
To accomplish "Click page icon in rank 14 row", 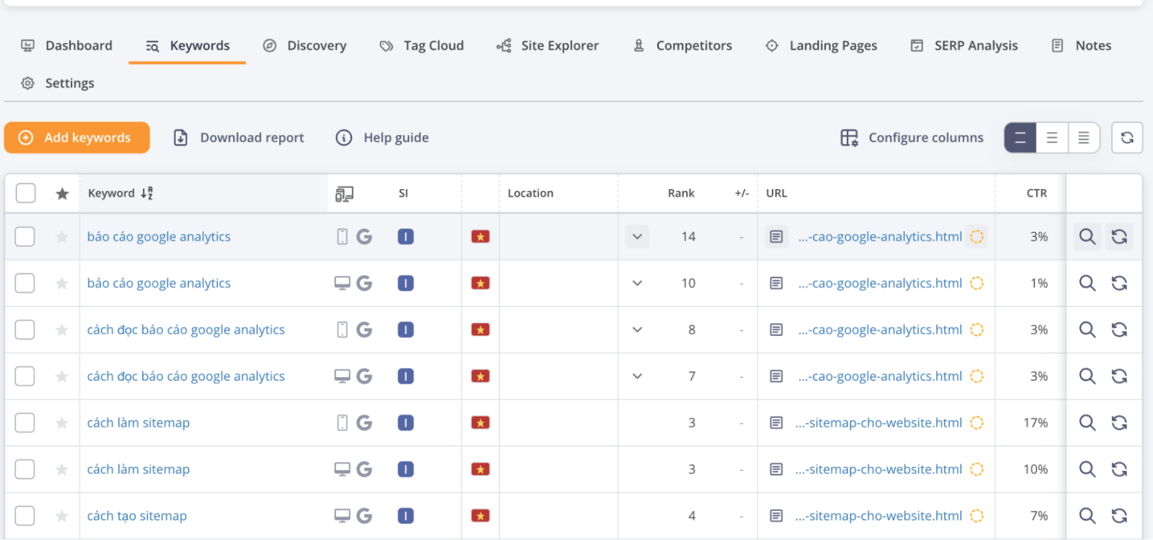I will click(776, 237).
